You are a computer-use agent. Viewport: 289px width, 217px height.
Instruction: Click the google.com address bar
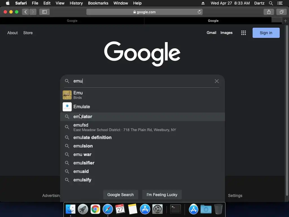144,12
